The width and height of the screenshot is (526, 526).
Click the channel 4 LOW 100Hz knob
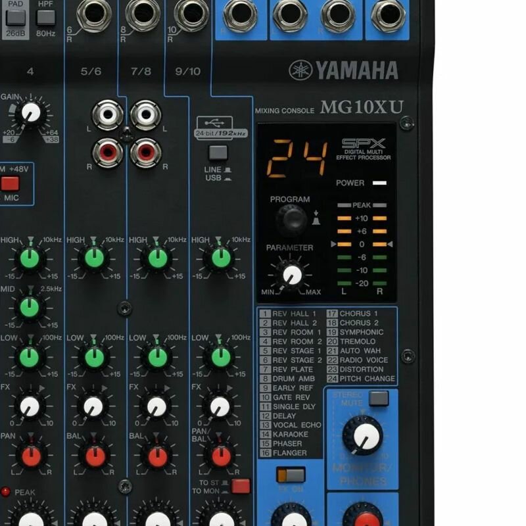(30, 357)
